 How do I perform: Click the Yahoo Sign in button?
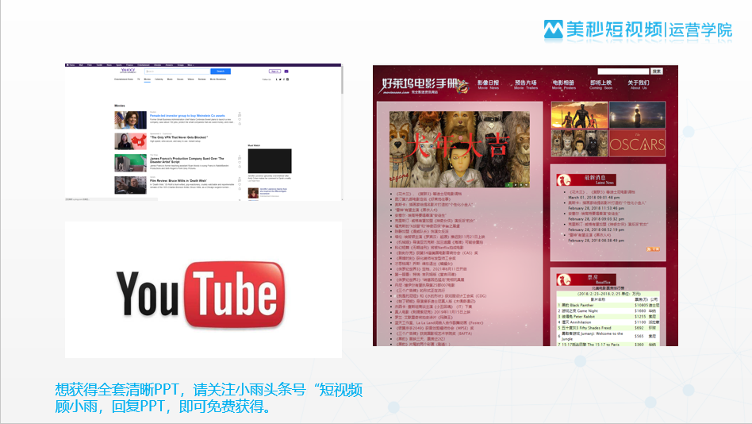pyautogui.click(x=274, y=71)
